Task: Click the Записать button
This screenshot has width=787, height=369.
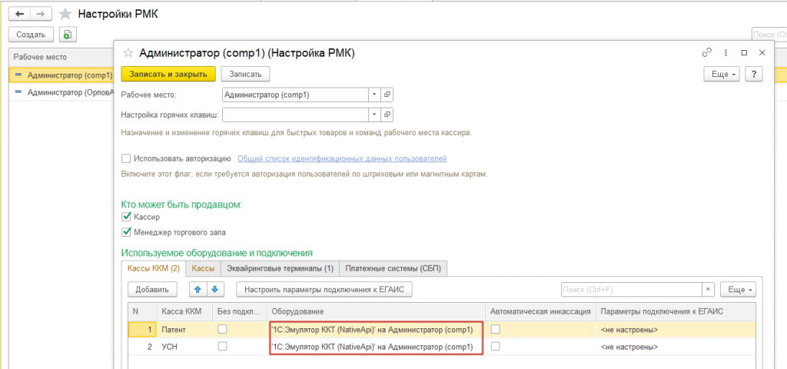Action: point(245,74)
